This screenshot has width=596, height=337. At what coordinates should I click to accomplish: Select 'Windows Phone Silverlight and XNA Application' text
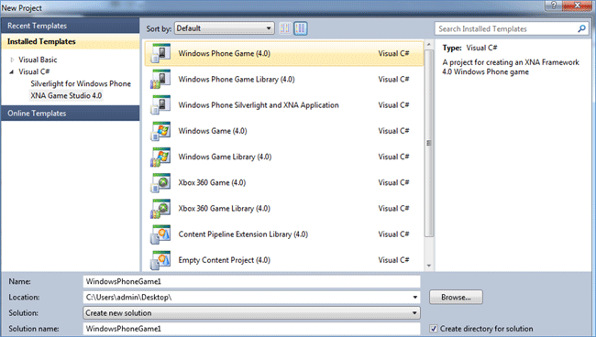point(259,105)
